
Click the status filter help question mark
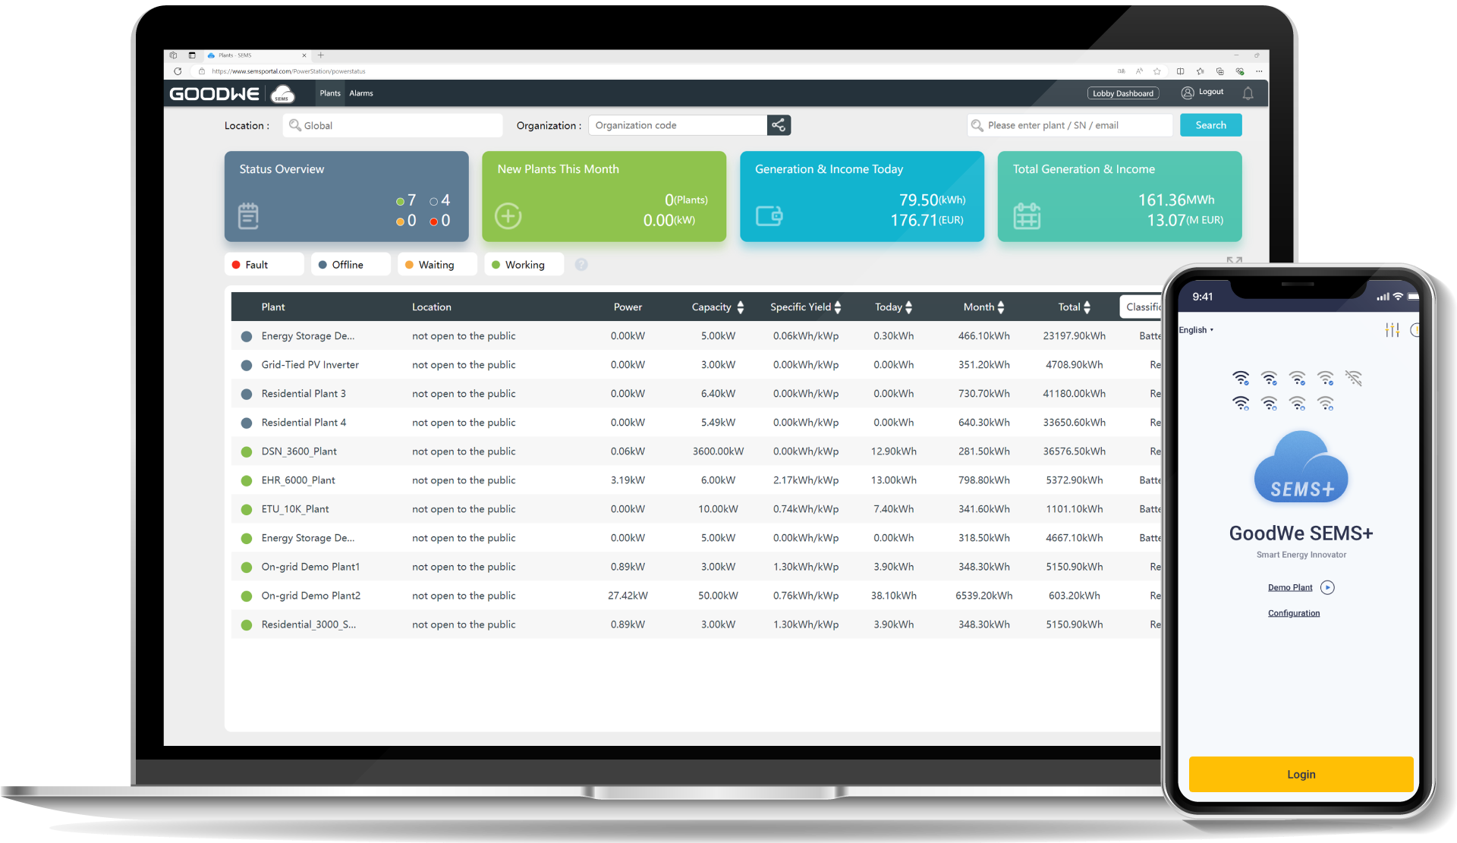(x=581, y=265)
